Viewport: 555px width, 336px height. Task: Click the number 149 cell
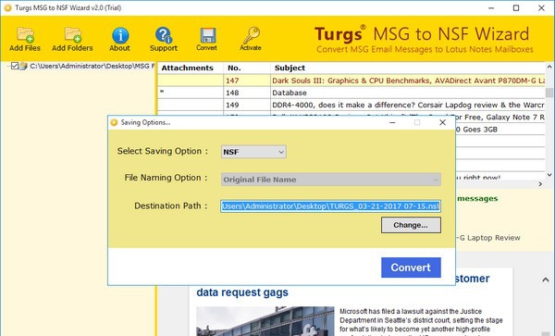pyautogui.click(x=247, y=106)
